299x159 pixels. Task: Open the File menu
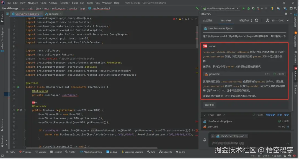[x=9, y=3]
